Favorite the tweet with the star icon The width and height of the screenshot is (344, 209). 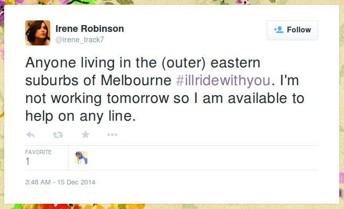click(x=85, y=135)
